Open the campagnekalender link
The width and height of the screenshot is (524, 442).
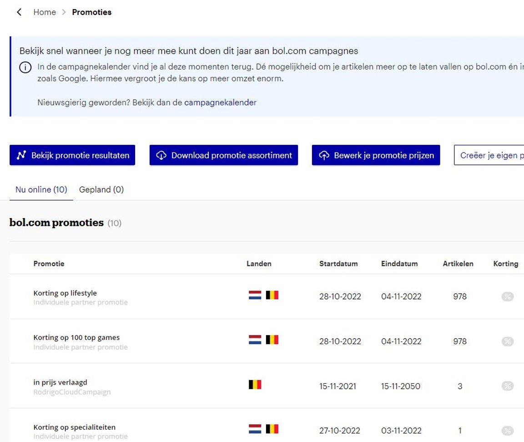(x=220, y=102)
